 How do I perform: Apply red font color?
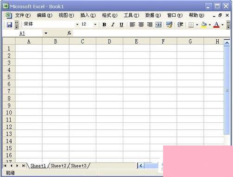[x=216, y=25]
